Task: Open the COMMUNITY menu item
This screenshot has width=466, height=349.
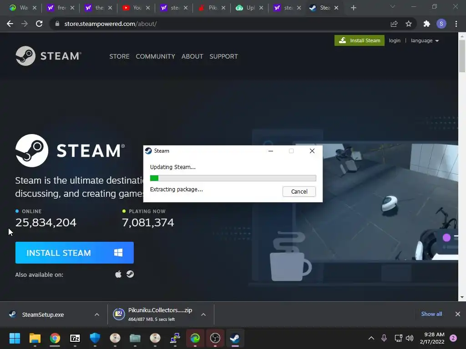Action: (x=155, y=56)
